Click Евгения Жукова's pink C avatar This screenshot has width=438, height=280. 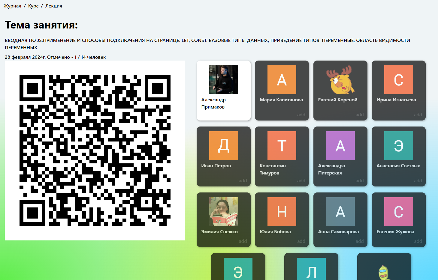tap(398, 212)
